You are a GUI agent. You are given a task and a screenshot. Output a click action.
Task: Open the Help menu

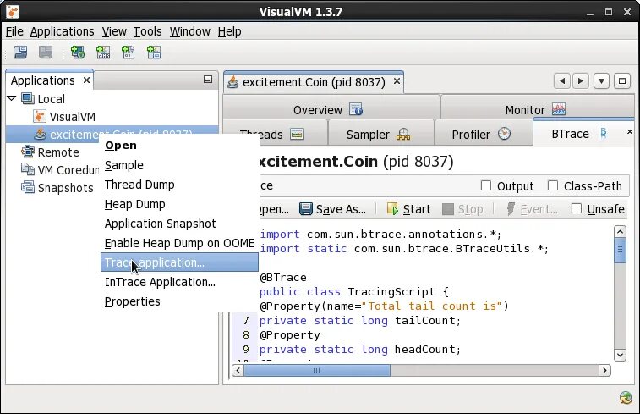coord(229,31)
